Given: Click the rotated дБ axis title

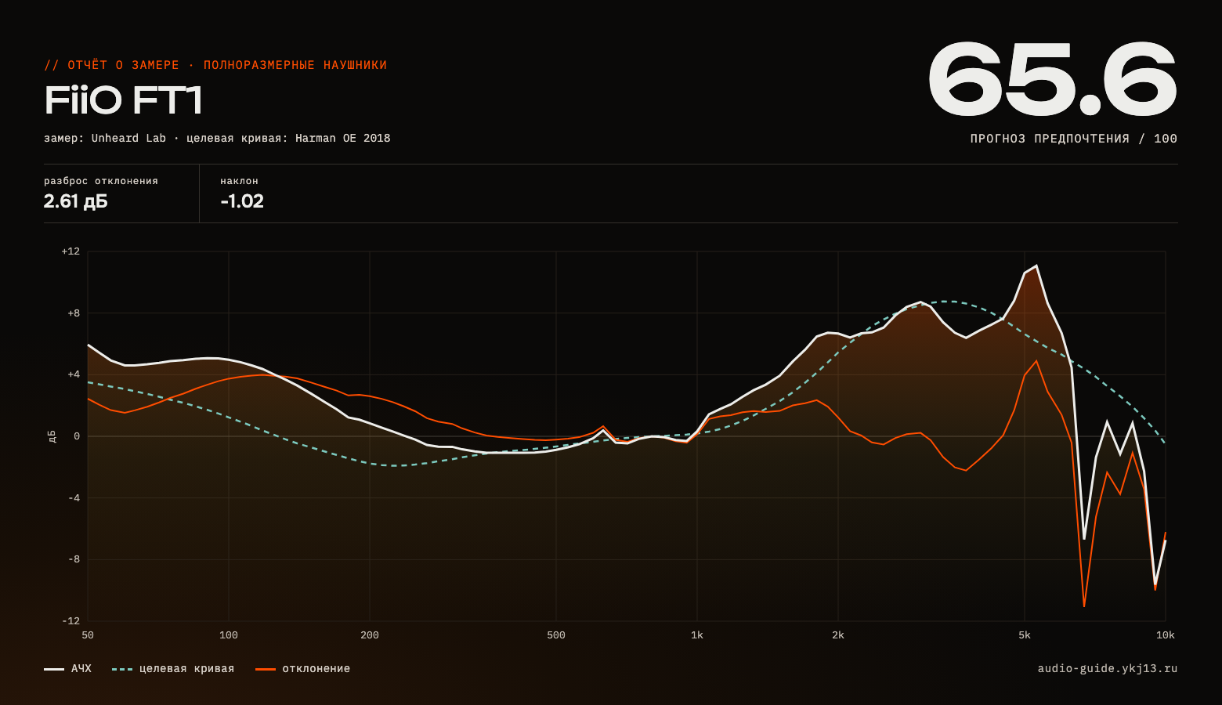Looking at the screenshot, I should tap(52, 436).
